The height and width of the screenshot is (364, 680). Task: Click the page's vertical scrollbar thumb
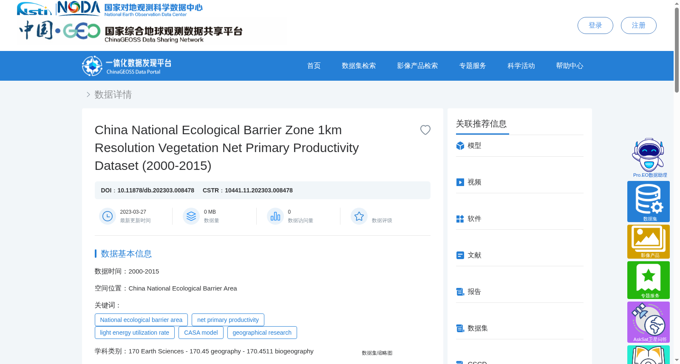(x=677, y=50)
